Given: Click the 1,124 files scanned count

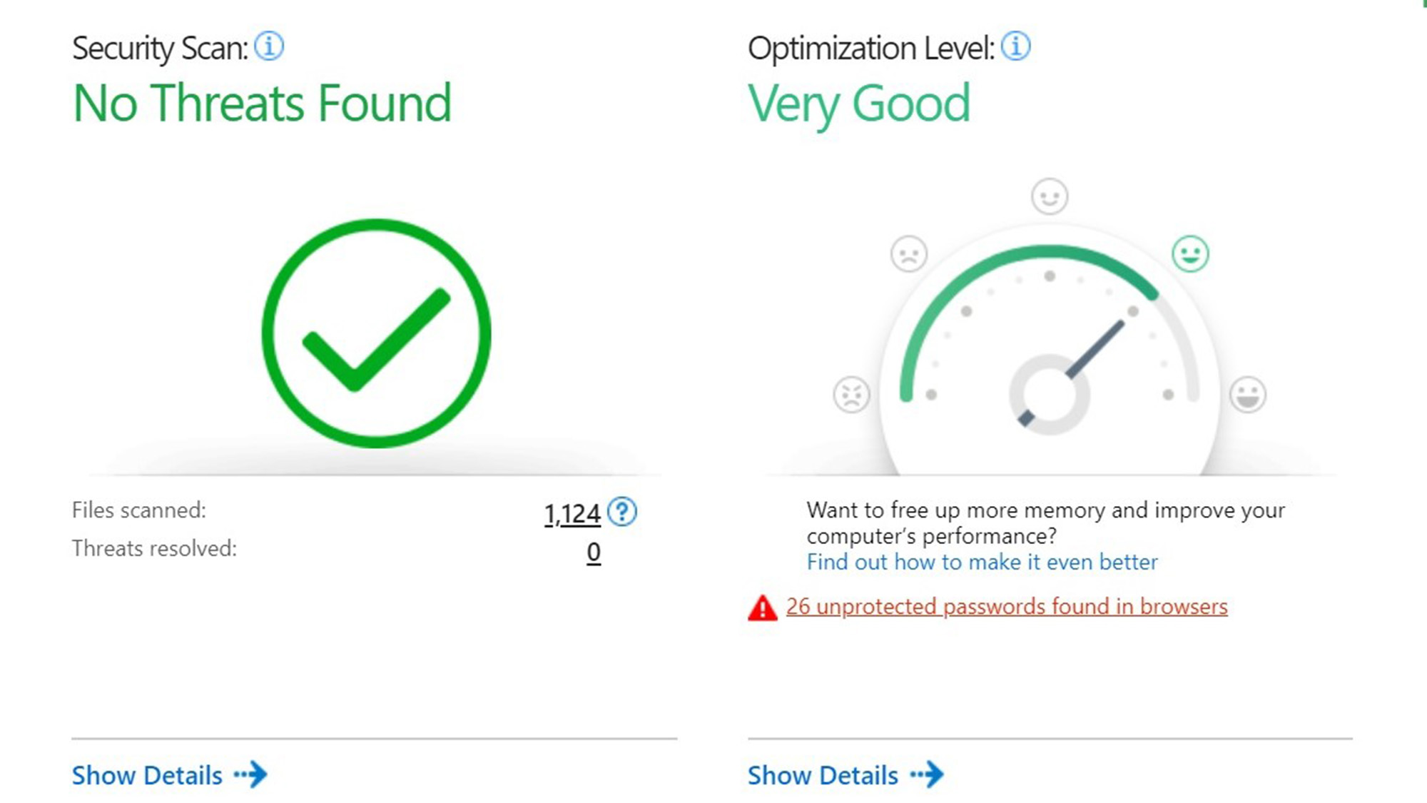Looking at the screenshot, I should (x=572, y=514).
